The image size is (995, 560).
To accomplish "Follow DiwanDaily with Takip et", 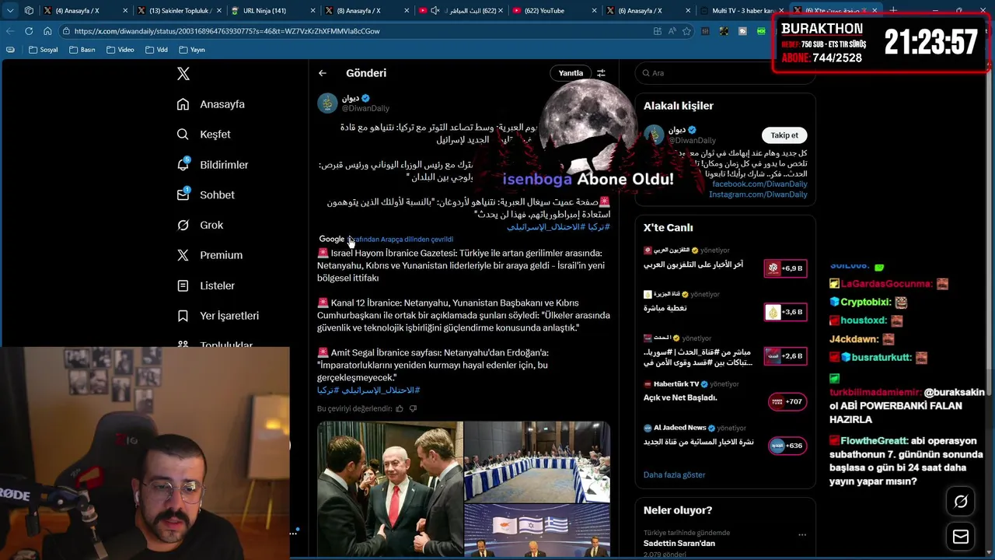I will pos(784,135).
